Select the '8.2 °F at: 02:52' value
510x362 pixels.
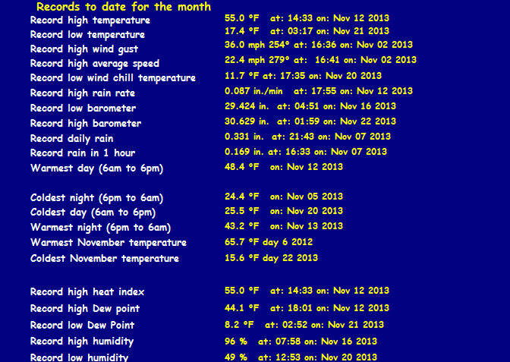point(266,325)
